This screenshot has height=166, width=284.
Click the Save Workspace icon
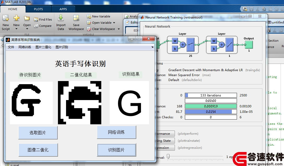pos(76,18)
